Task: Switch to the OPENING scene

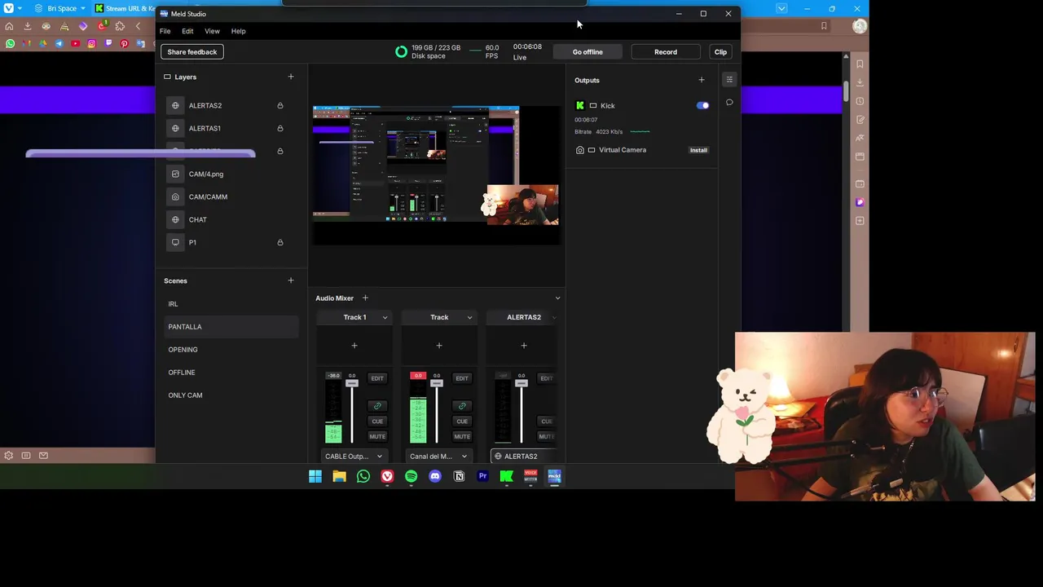Action: coord(231,350)
